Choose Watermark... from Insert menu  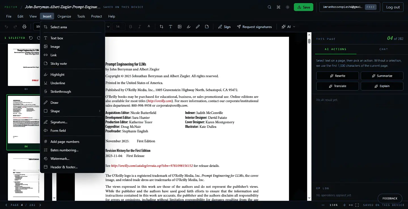(x=73, y=158)
